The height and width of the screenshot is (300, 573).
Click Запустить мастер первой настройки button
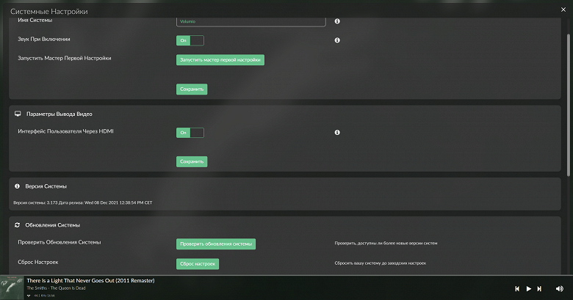[220, 60]
